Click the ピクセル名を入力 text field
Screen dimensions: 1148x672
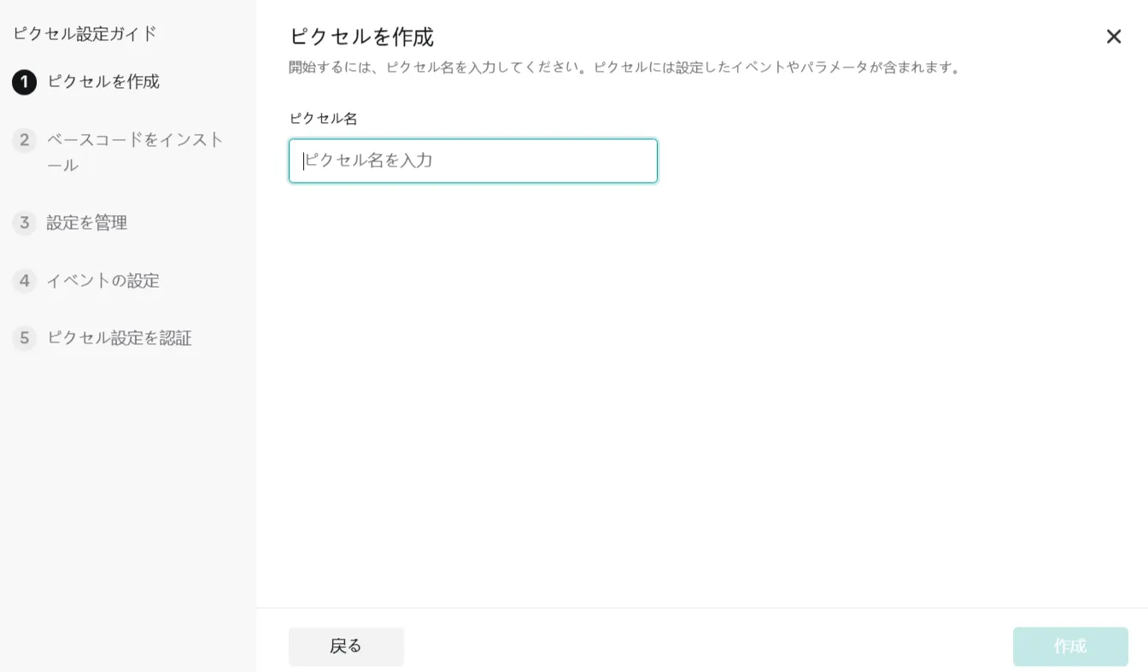pos(473,161)
